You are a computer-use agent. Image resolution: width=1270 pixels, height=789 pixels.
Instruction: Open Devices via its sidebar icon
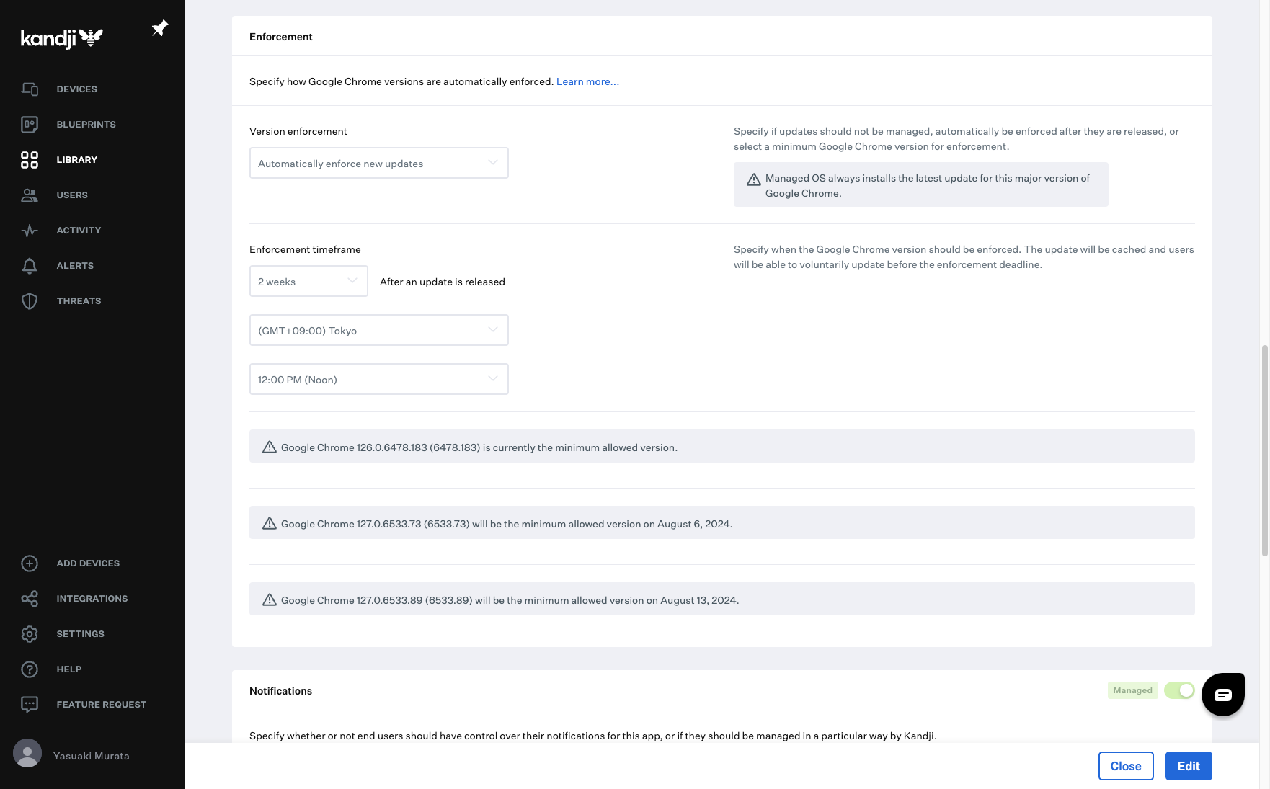pyautogui.click(x=30, y=89)
